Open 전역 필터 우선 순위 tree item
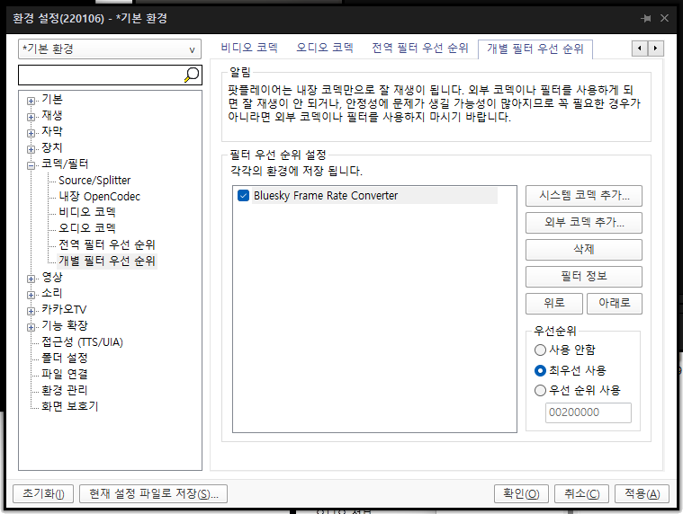Image resolution: width=683 pixels, height=514 pixels. click(x=107, y=244)
